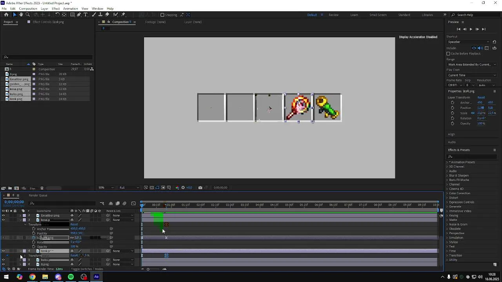
Task: Step back one frame in Preview
Action: [465, 29]
